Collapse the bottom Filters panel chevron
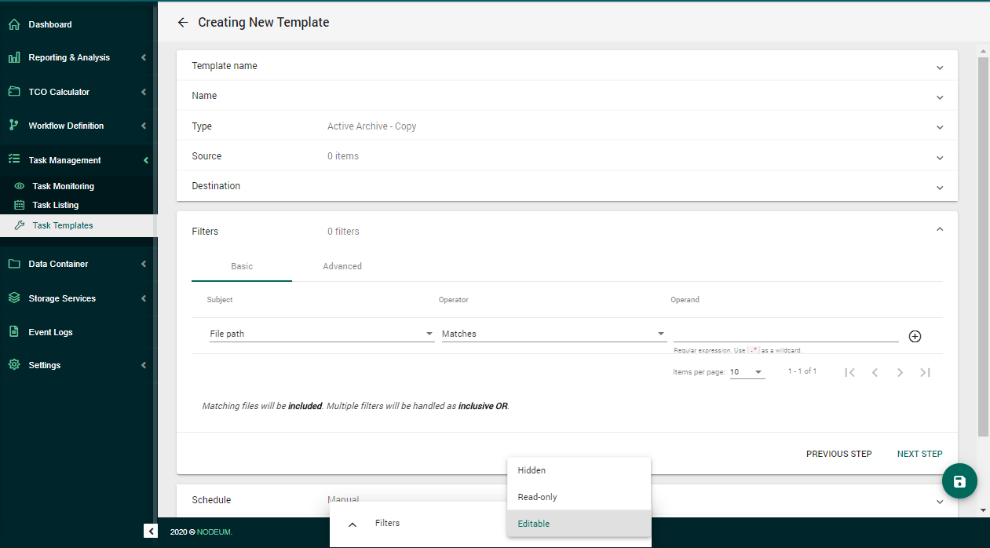 (x=353, y=524)
